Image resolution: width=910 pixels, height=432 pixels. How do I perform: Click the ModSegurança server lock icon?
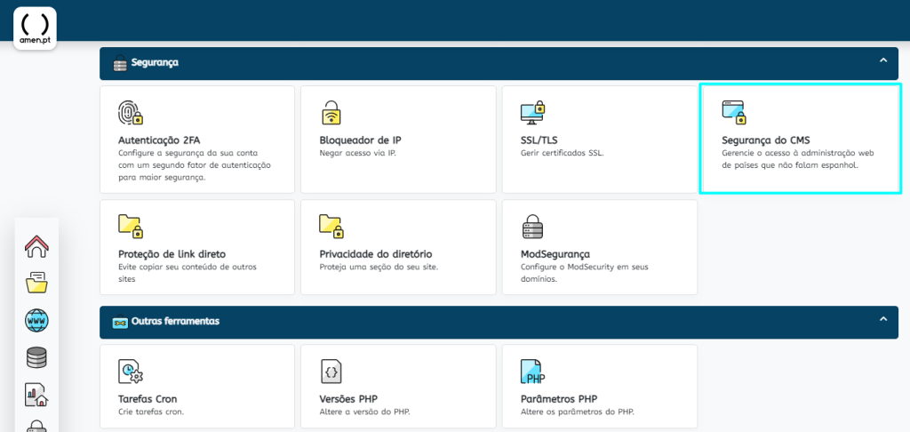coord(532,227)
